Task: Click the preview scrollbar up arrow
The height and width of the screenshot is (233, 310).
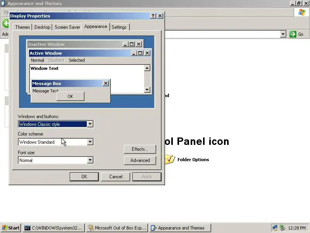Action: click(147, 68)
